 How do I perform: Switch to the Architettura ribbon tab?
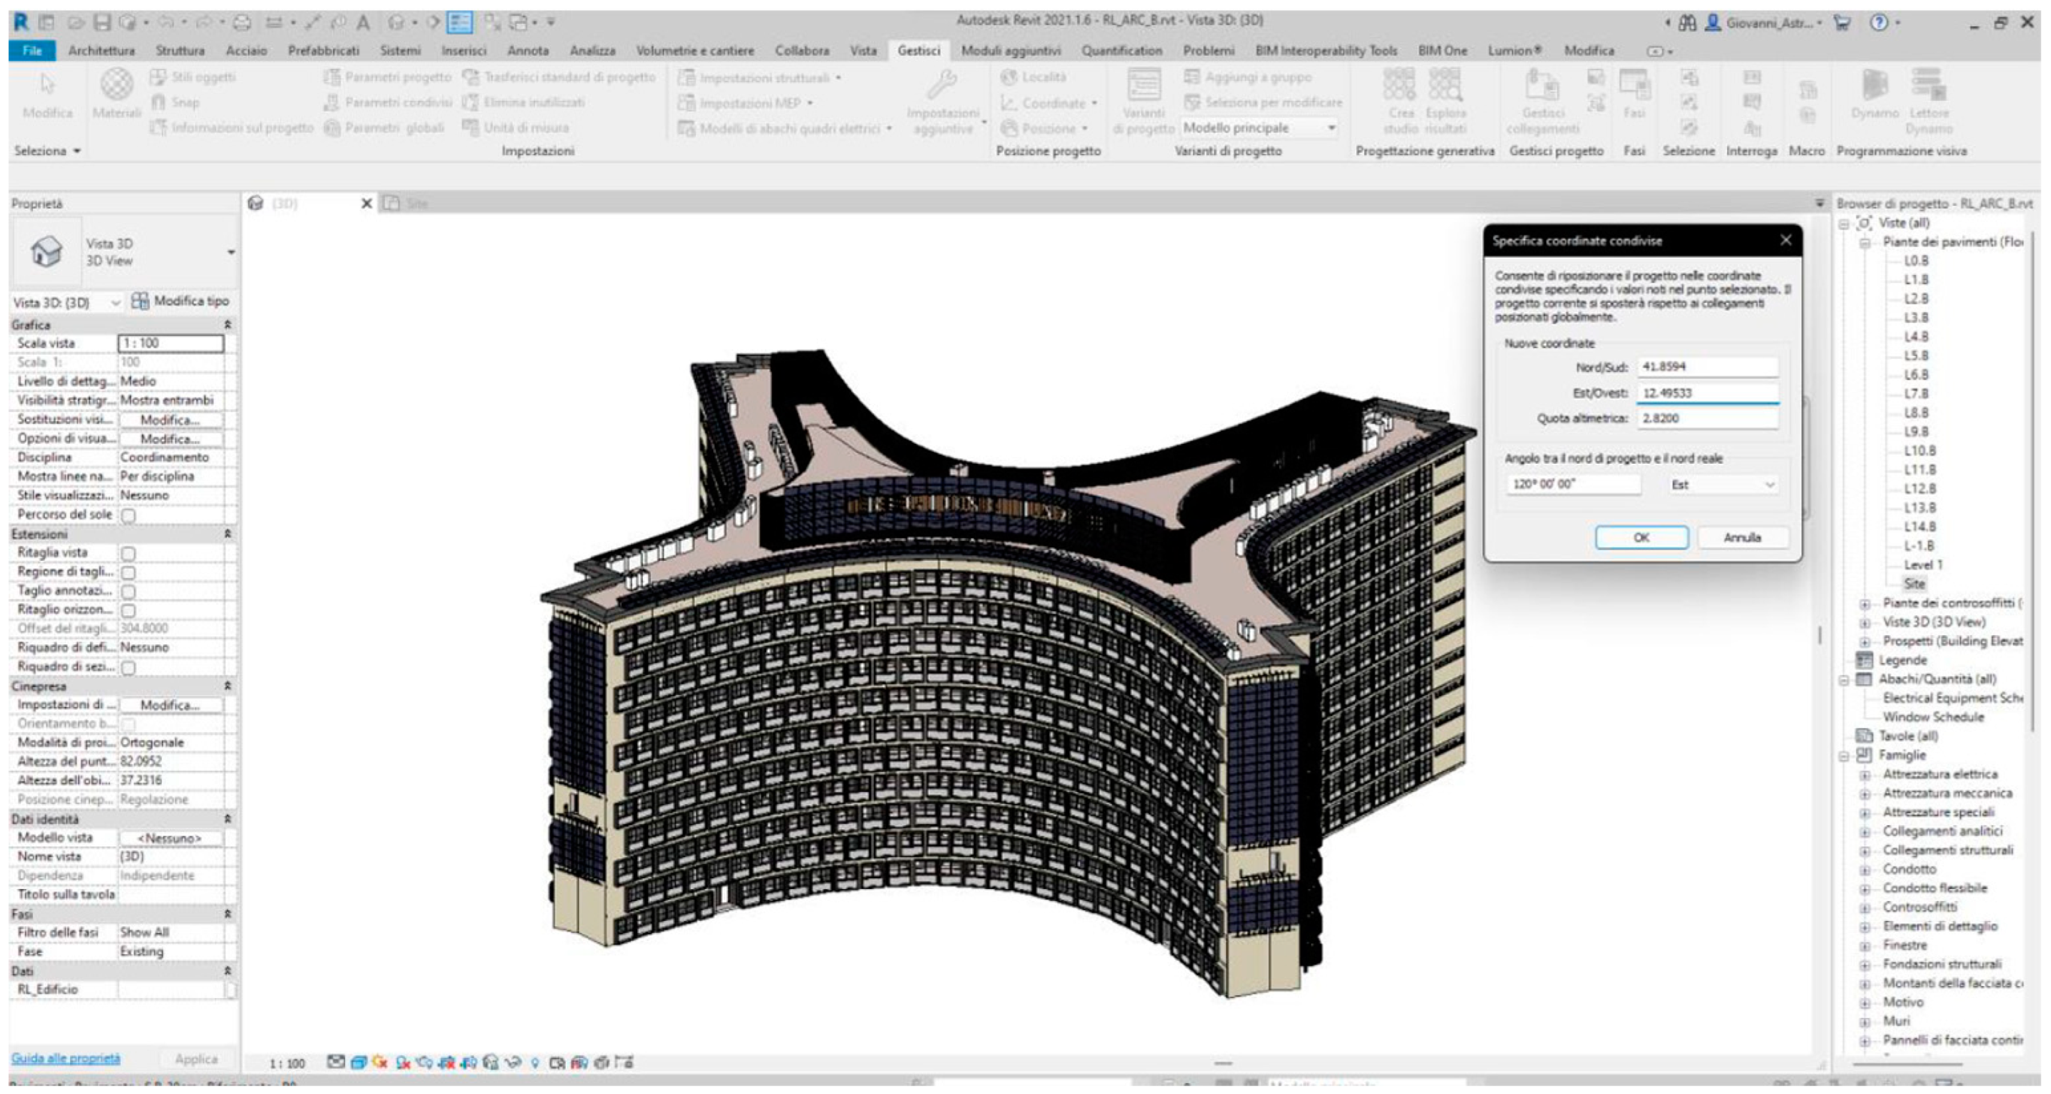101,51
